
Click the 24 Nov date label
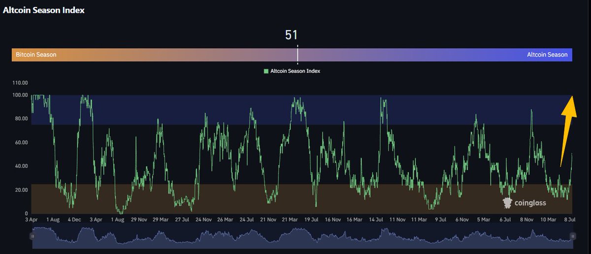pyautogui.click(x=203, y=220)
